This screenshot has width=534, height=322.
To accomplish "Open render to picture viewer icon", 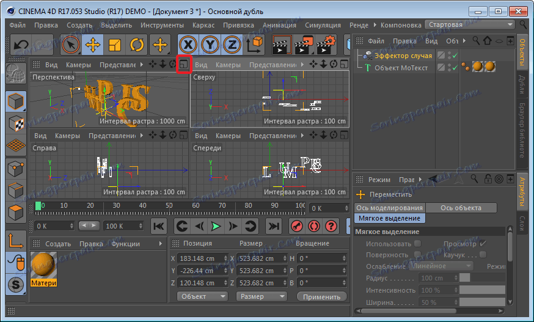I will tap(304, 45).
